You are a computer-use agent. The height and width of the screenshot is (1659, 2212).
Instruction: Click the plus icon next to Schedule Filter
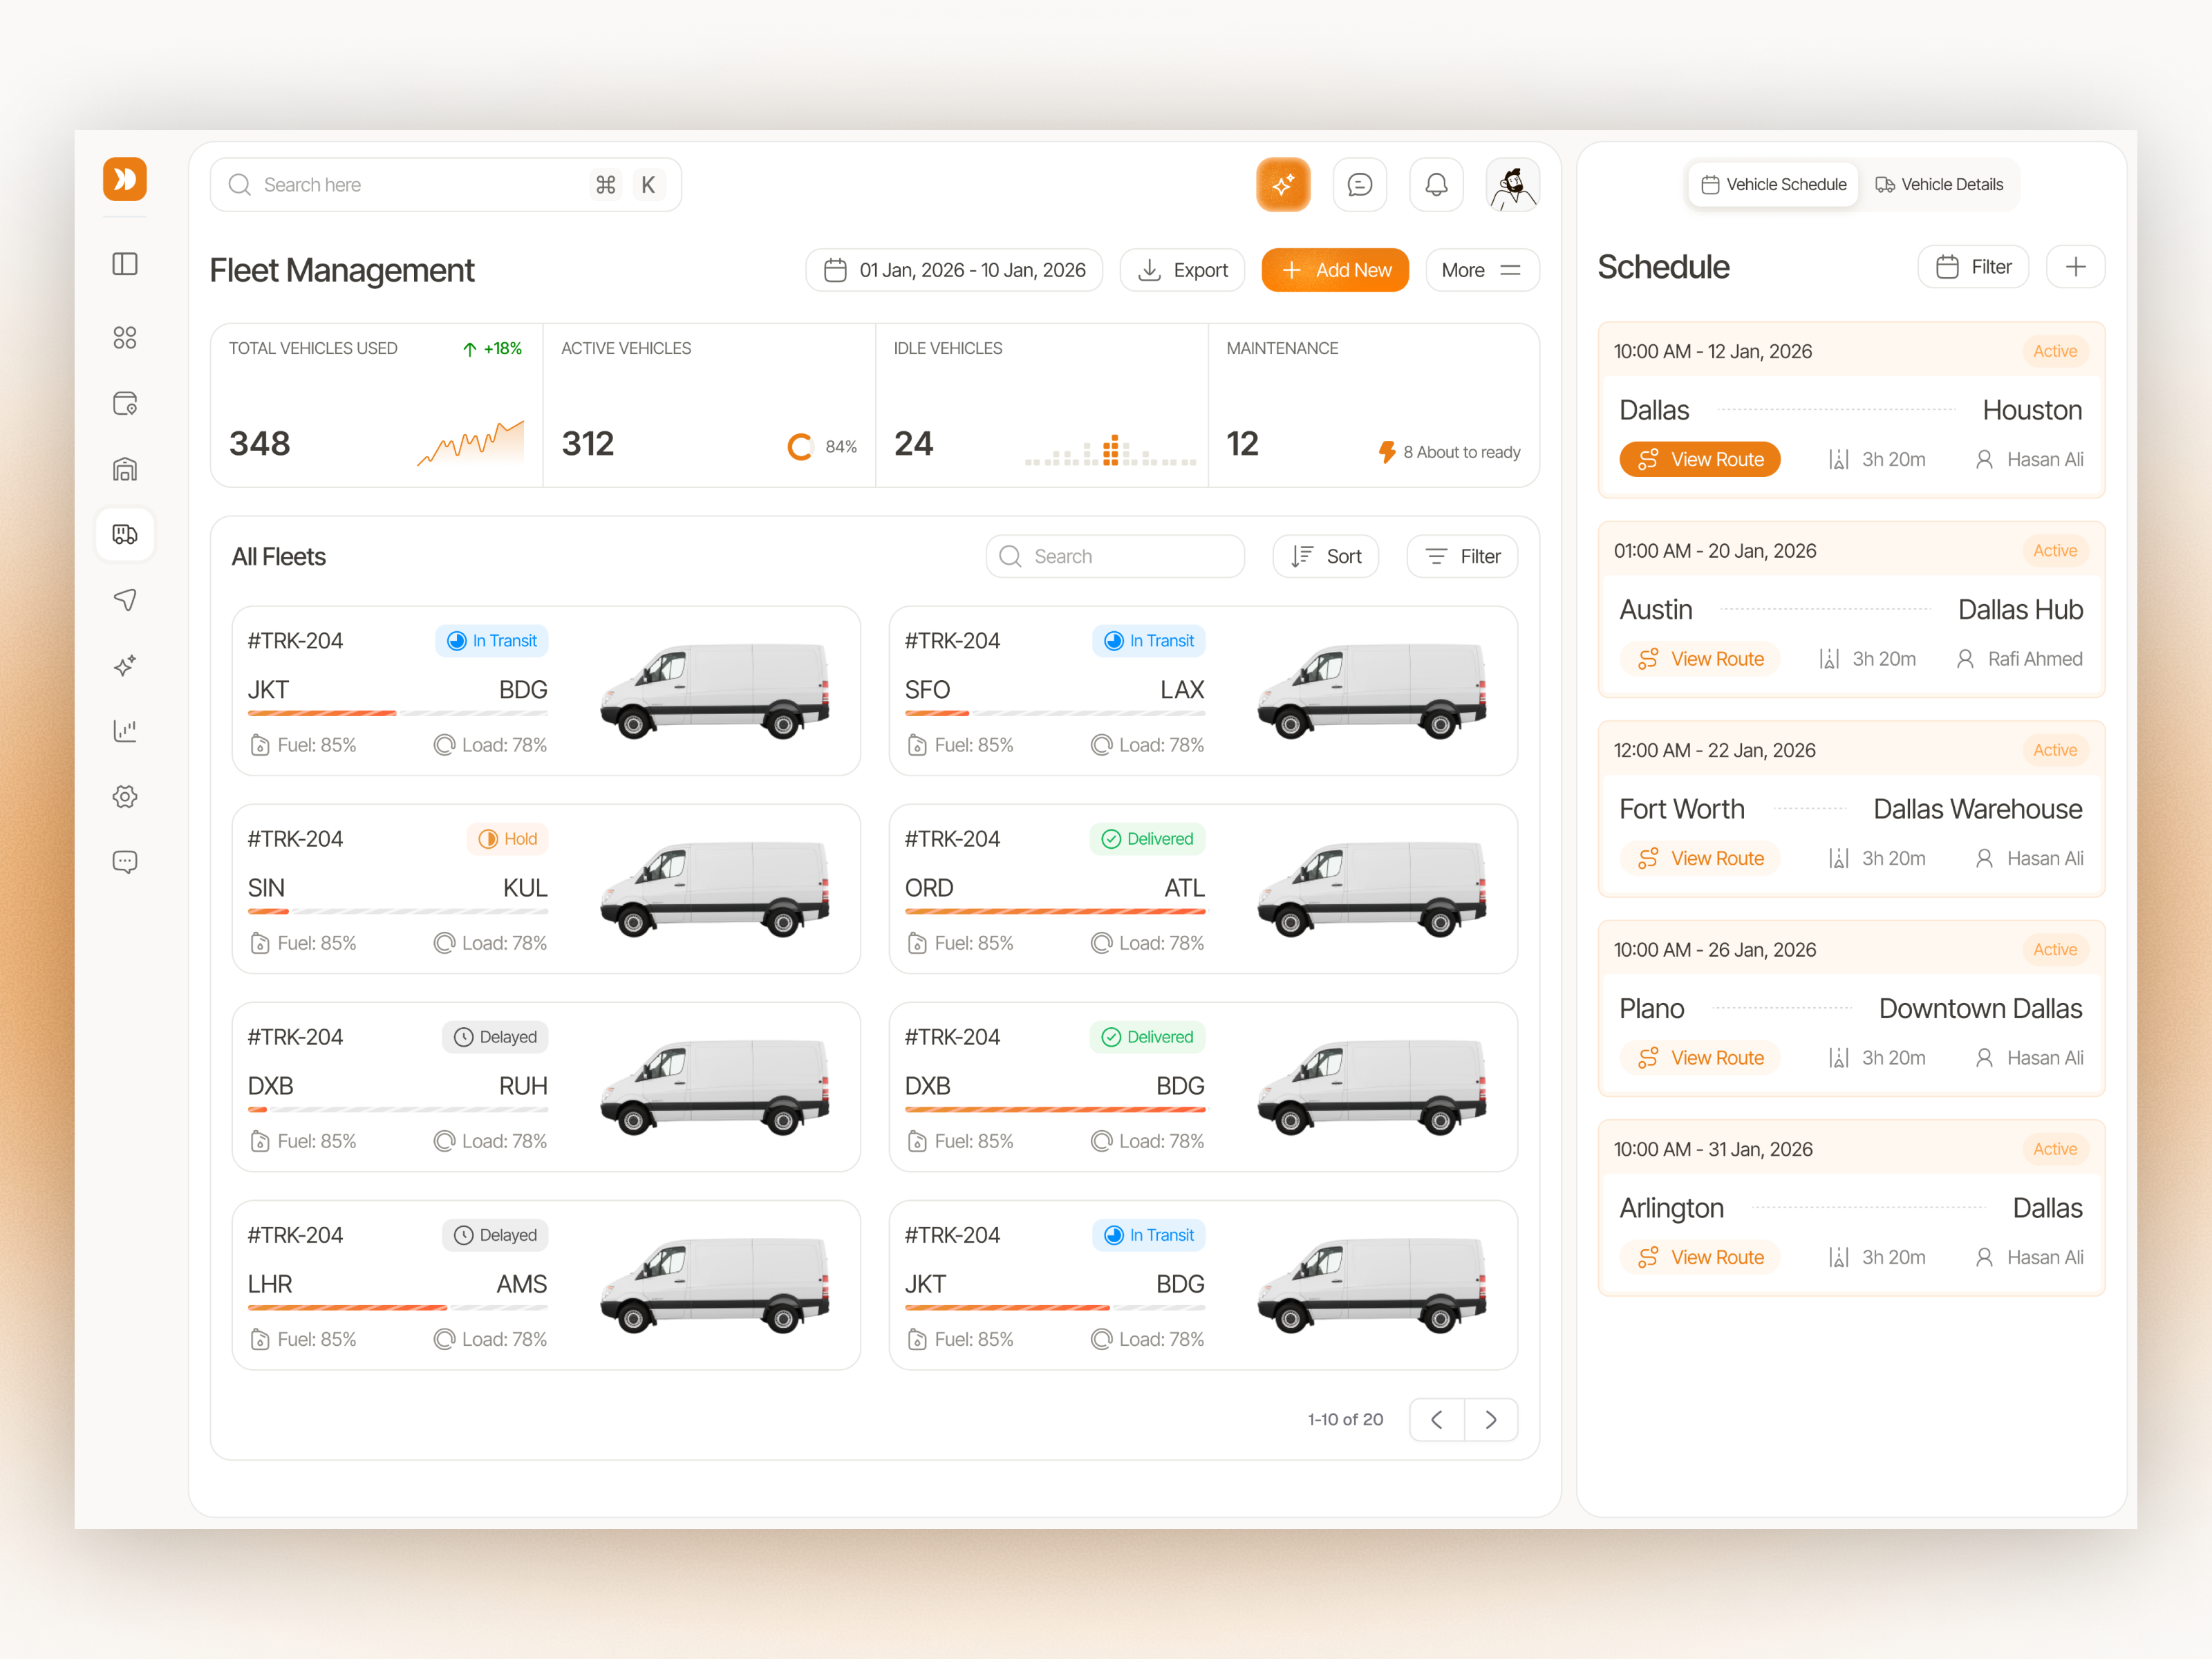(2076, 267)
